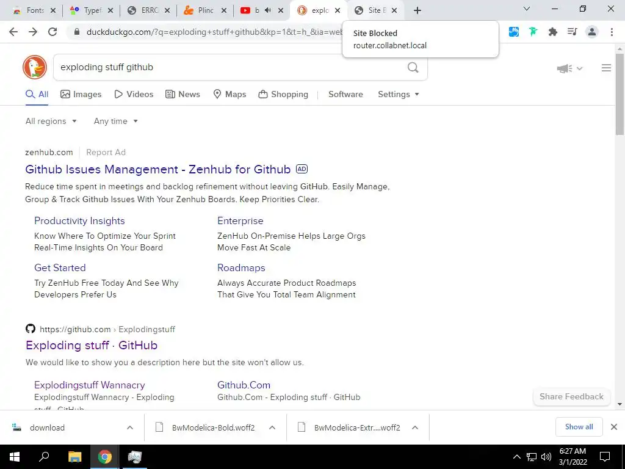Expand options for BwModelica-Extr....woff2
Screen dimensions: 625x469
coord(415,427)
